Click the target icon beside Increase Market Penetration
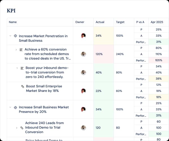Screen dimensions: 169x141 (15, 36)
